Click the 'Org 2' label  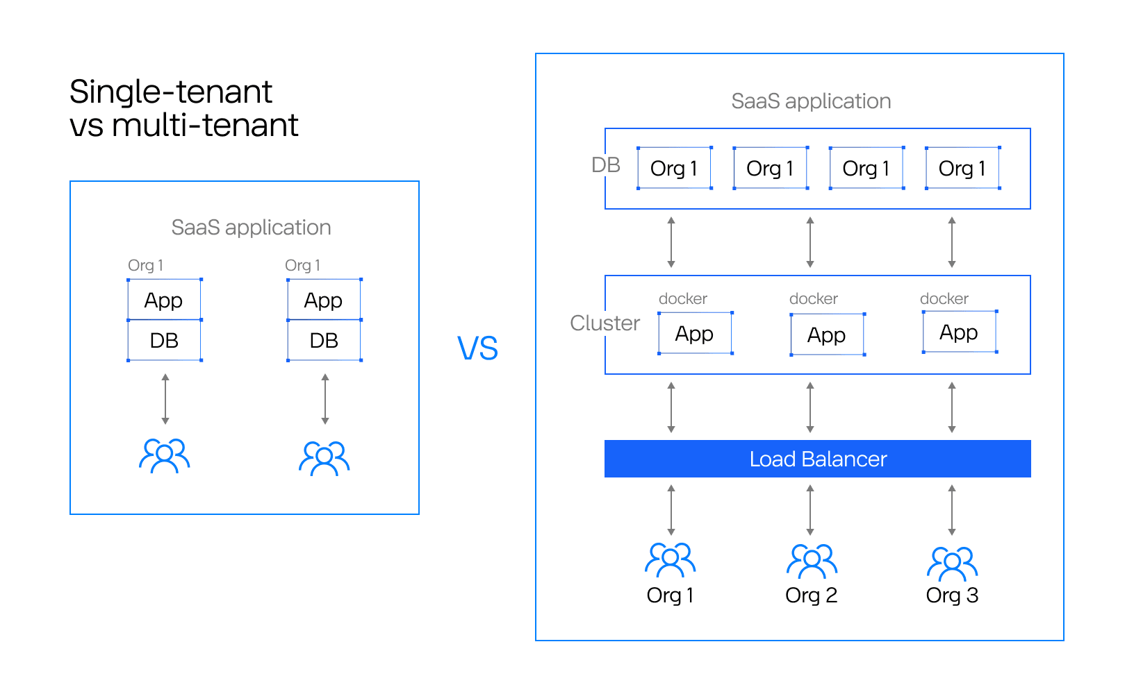click(x=812, y=595)
